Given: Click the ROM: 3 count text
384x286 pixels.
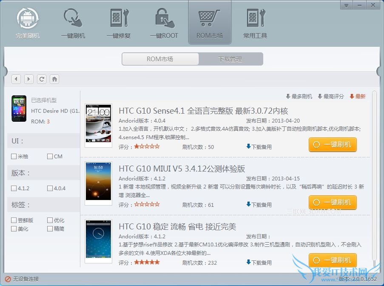Looking at the screenshot, I should 40,122.
